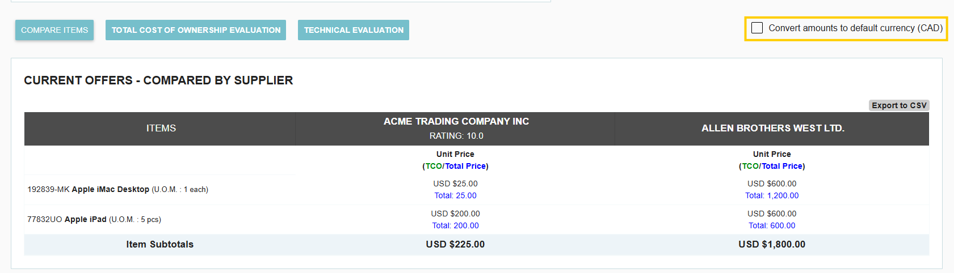
Task: Click Total Price link under ACME column
Action: (x=465, y=166)
